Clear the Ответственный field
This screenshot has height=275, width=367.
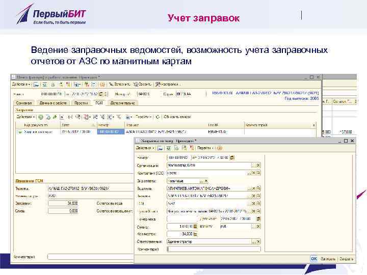258,241
